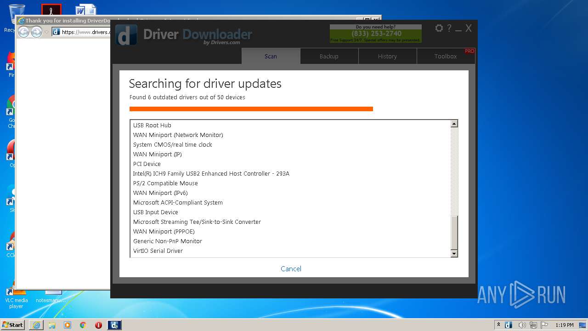Open Windows Media Player from taskbar

68,325
